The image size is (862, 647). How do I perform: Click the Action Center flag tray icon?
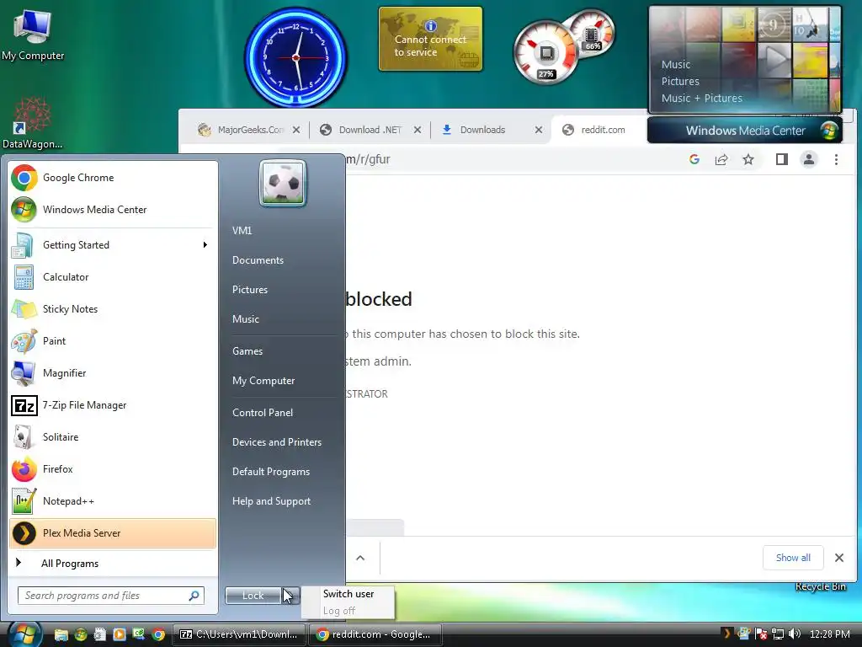click(x=761, y=634)
